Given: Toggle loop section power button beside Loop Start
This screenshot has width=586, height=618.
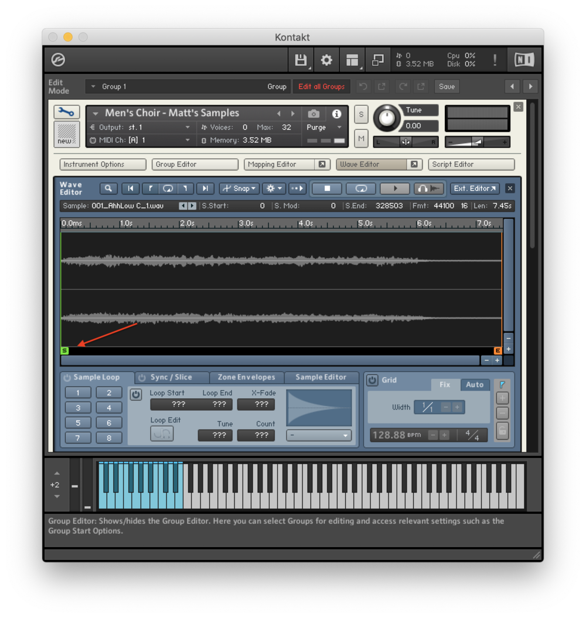Looking at the screenshot, I should [x=135, y=394].
